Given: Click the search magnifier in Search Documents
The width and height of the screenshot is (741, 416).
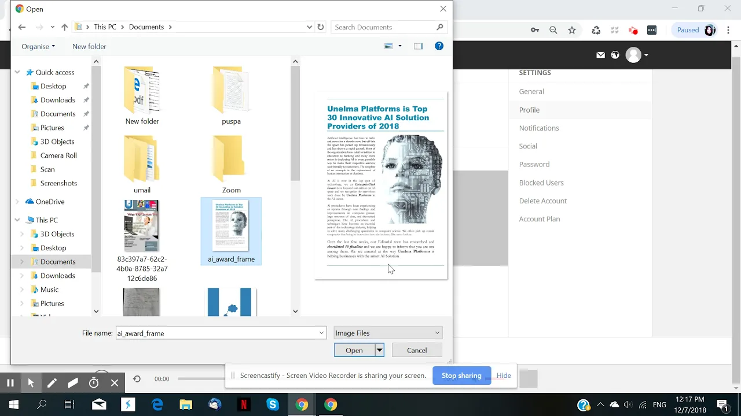Looking at the screenshot, I should pos(440,27).
